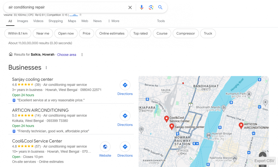Select the Truck suggestion chip
The image size is (278, 167).
click(208, 33)
